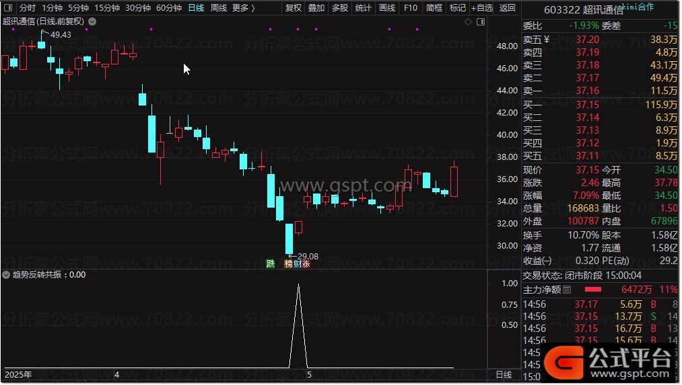Open the 多股 multi-stock view

click(x=340, y=8)
